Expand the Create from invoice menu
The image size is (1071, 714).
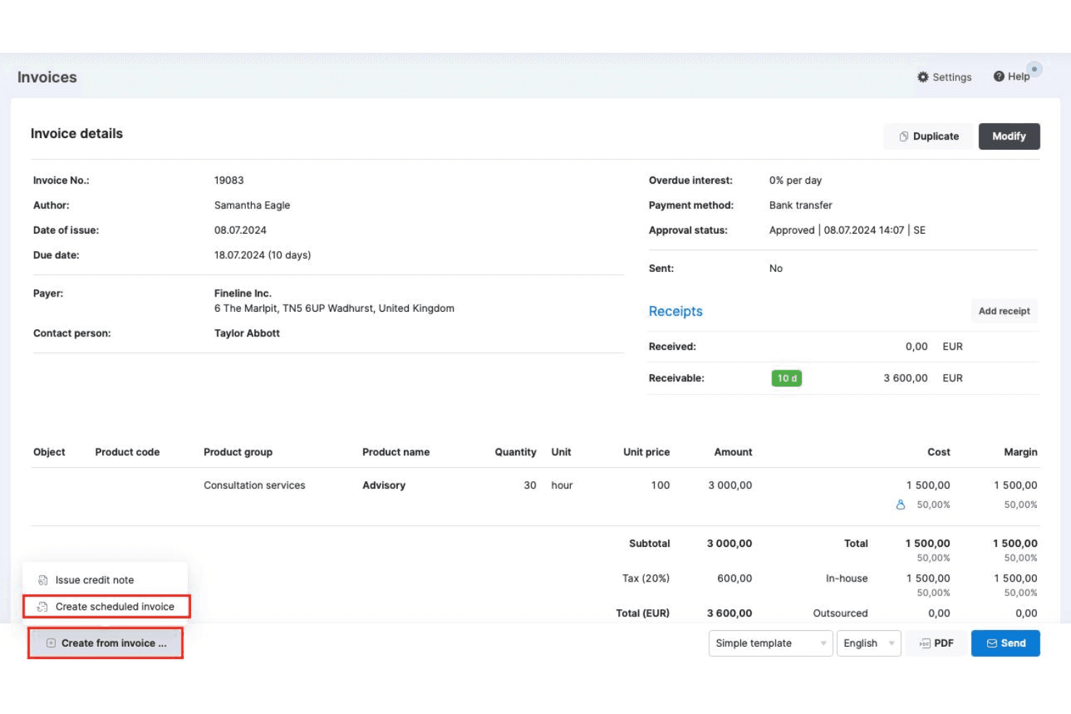pyautogui.click(x=106, y=643)
